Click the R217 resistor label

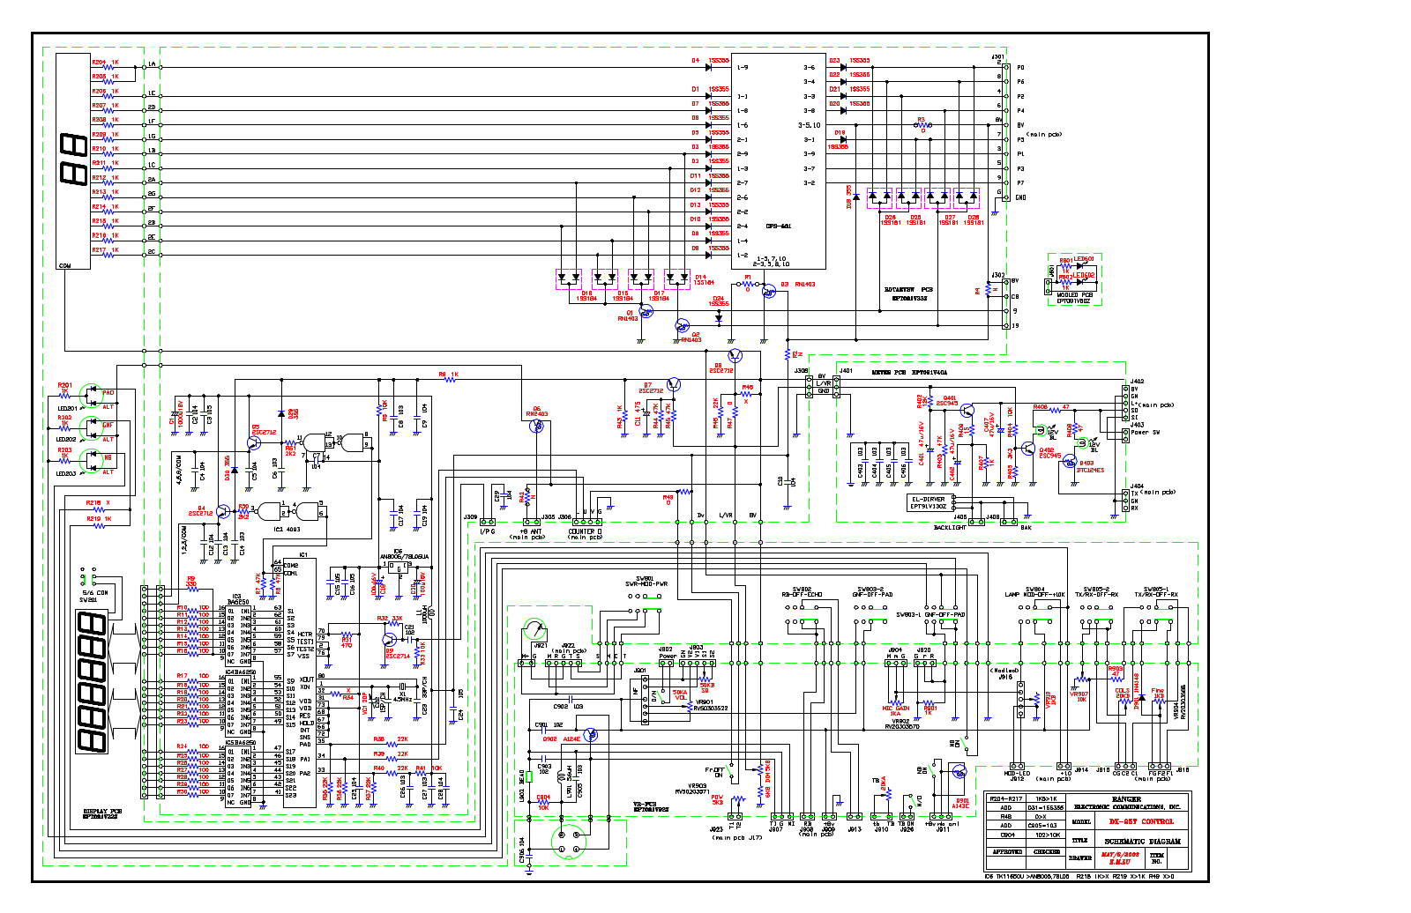(99, 250)
